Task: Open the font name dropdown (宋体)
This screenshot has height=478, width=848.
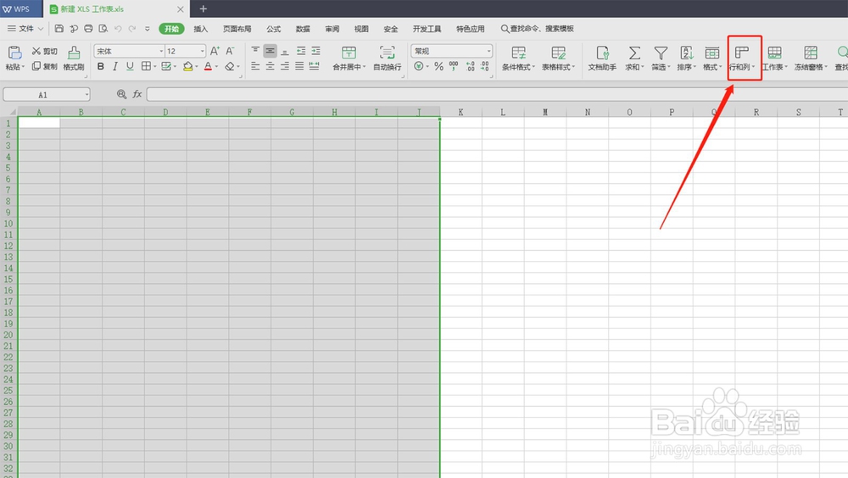Action: point(161,51)
